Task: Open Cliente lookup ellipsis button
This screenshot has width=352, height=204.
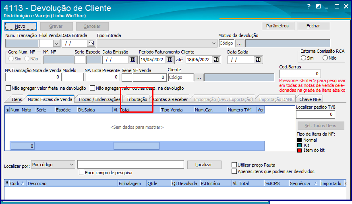Action: pos(199,78)
